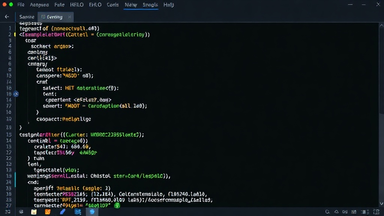Image resolution: width=384 pixels, height=216 pixels.
Task: Click the line 'socket argee>;'
Action: point(52,46)
